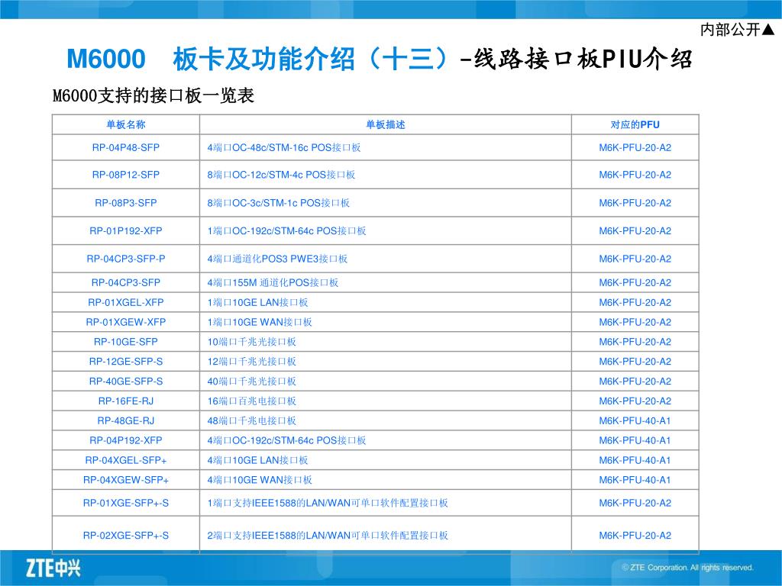Select the RP-48GE-RJ cell
This screenshot has width=782, height=586.
126,420
